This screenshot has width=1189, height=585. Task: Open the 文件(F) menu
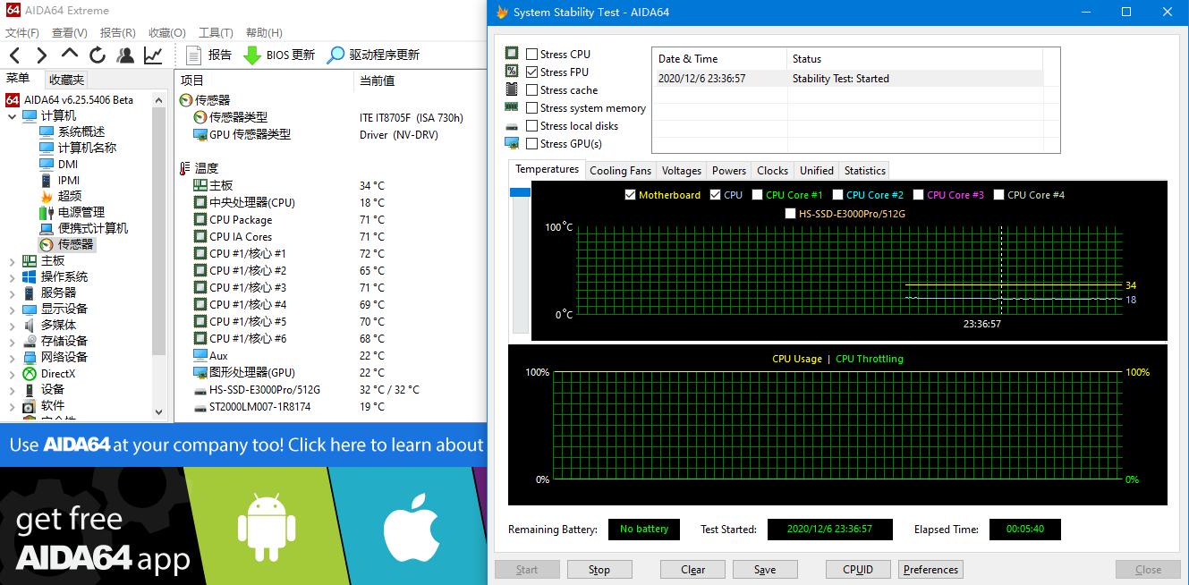22,32
